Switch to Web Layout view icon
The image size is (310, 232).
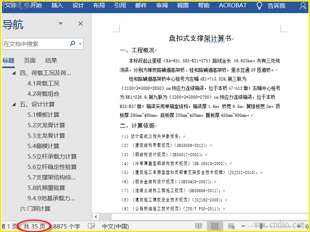point(231,226)
